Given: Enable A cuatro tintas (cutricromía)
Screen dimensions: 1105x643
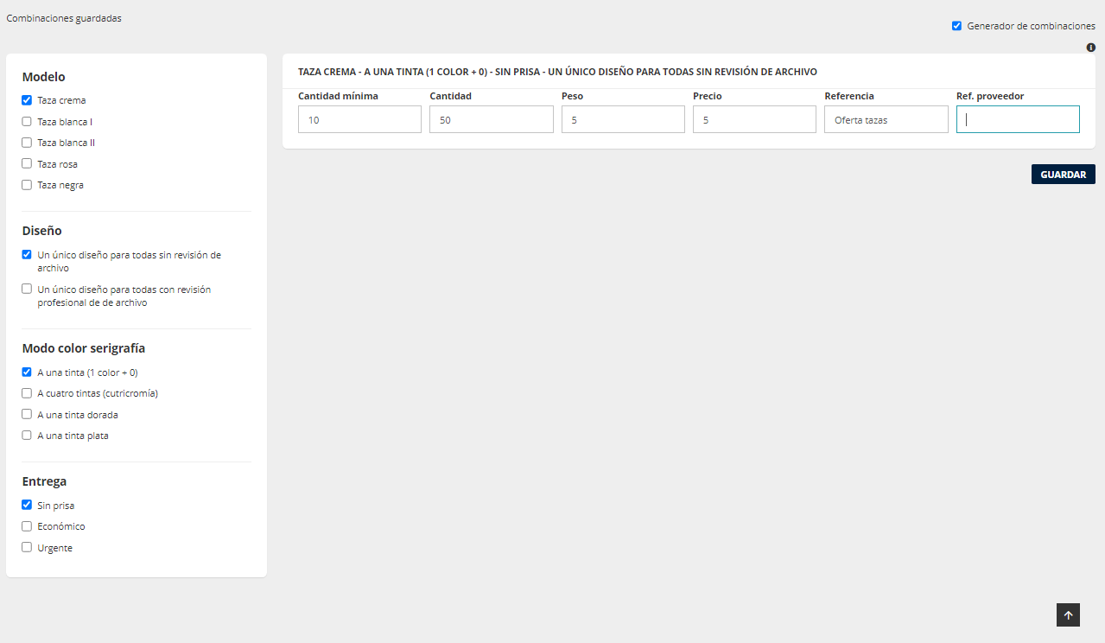Looking at the screenshot, I should (27, 393).
